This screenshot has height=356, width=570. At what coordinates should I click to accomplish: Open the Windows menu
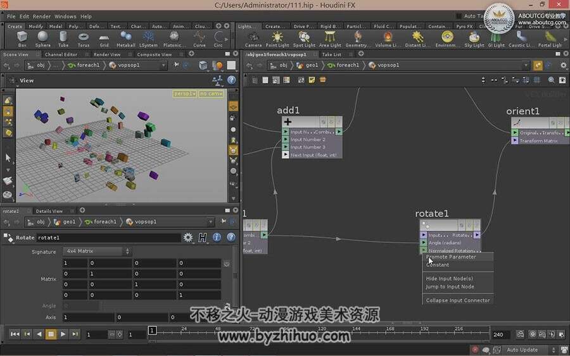(x=65, y=16)
